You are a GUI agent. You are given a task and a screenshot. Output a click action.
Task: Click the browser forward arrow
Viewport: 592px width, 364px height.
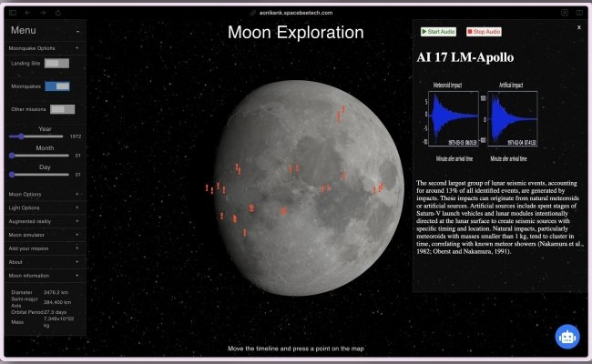[43, 13]
